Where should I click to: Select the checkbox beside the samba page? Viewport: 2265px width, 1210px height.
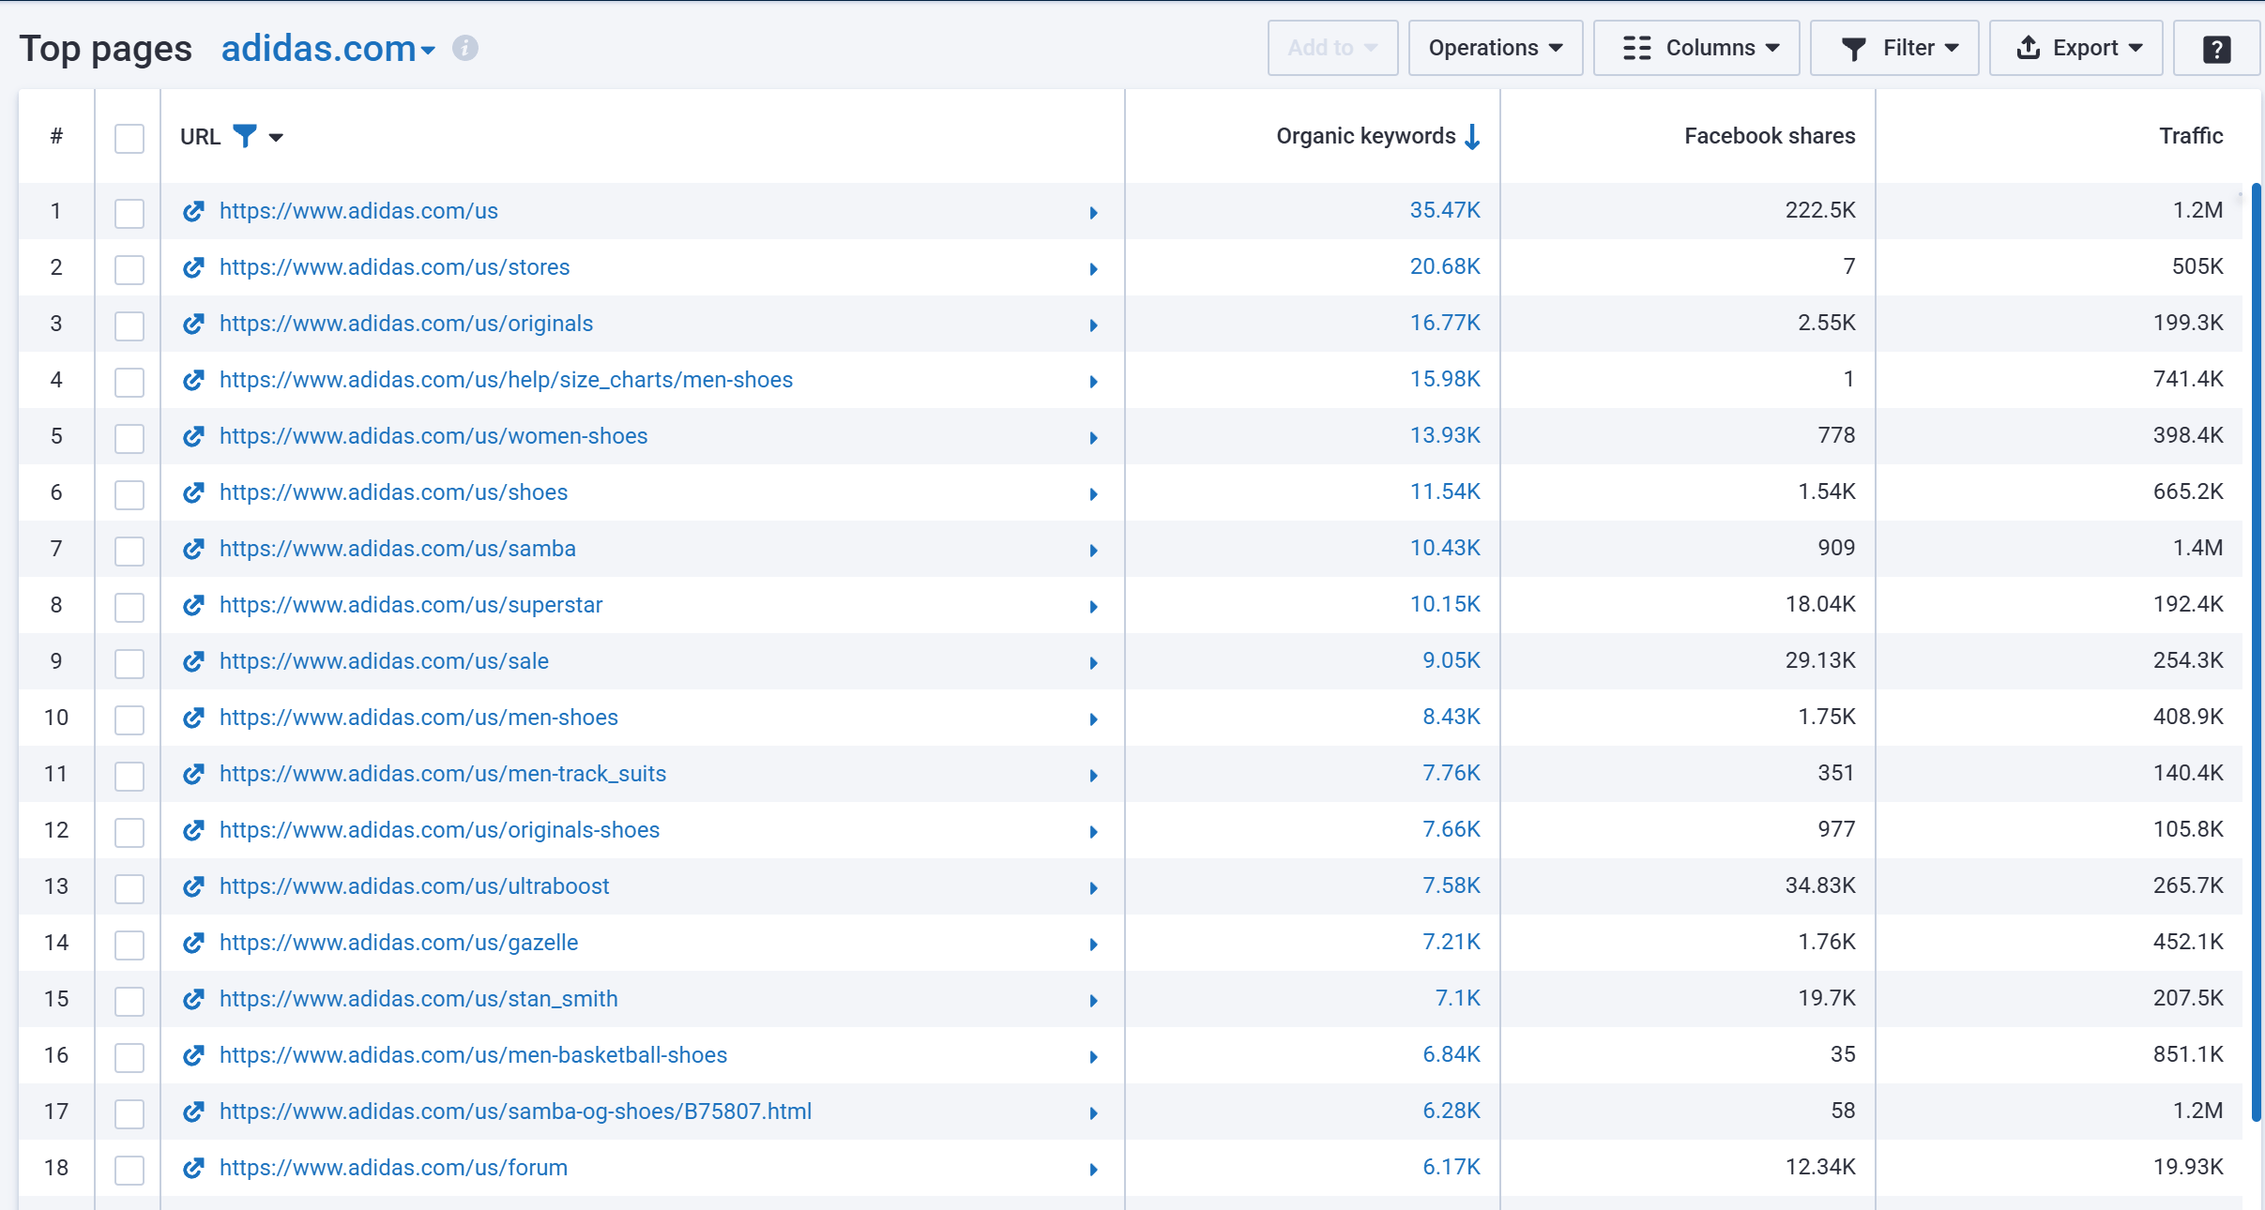[129, 551]
